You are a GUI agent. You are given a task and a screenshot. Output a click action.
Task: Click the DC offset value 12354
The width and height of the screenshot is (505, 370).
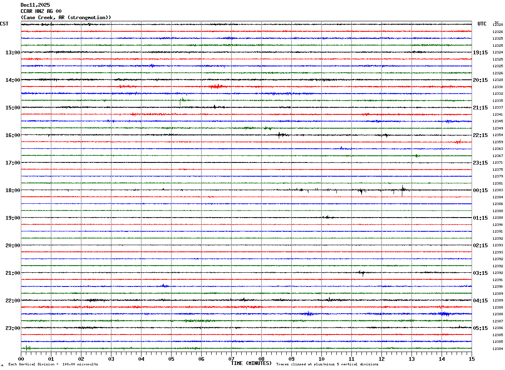pos(497,135)
